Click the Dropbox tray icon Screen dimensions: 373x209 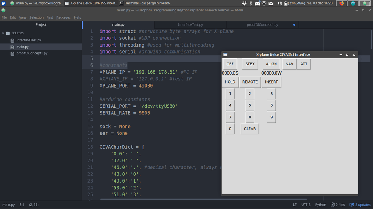point(244,3)
